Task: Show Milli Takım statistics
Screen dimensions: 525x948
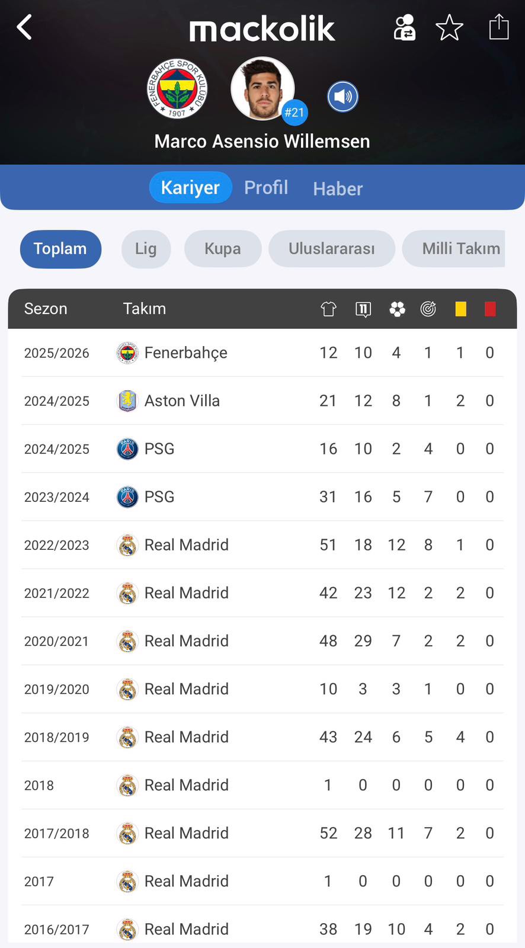Action: [460, 249]
